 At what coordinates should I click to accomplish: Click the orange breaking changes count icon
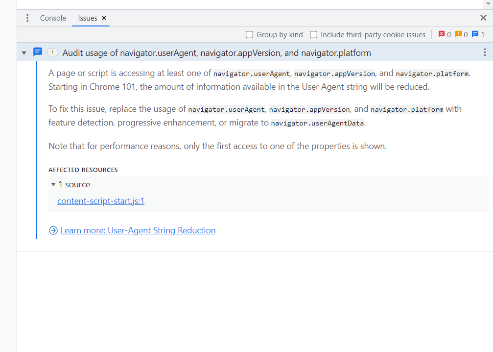tap(458, 34)
